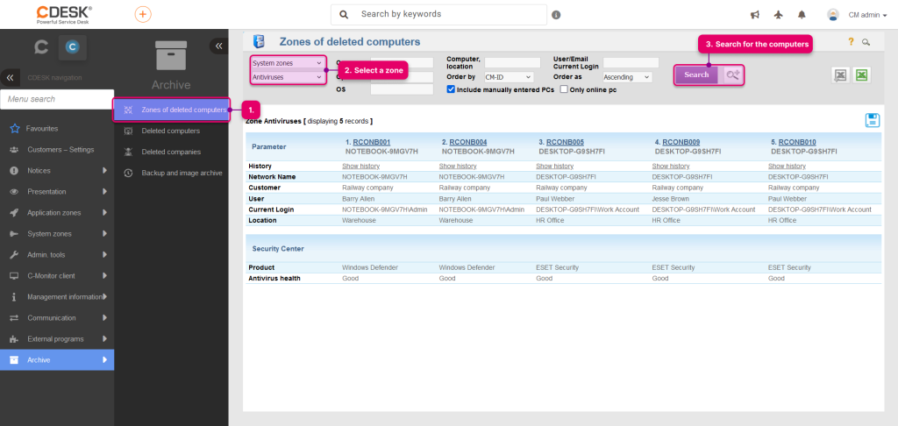898x426 pixels.
Task: Toggle Include manually entered PCs checkbox
Action: coord(451,89)
